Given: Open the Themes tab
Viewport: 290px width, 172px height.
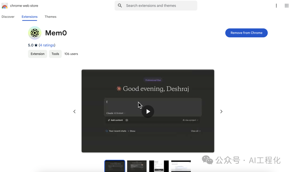Looking at the screenshot, I should point(50,17).
